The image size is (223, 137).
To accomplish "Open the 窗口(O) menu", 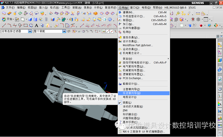I will point(135,8).
